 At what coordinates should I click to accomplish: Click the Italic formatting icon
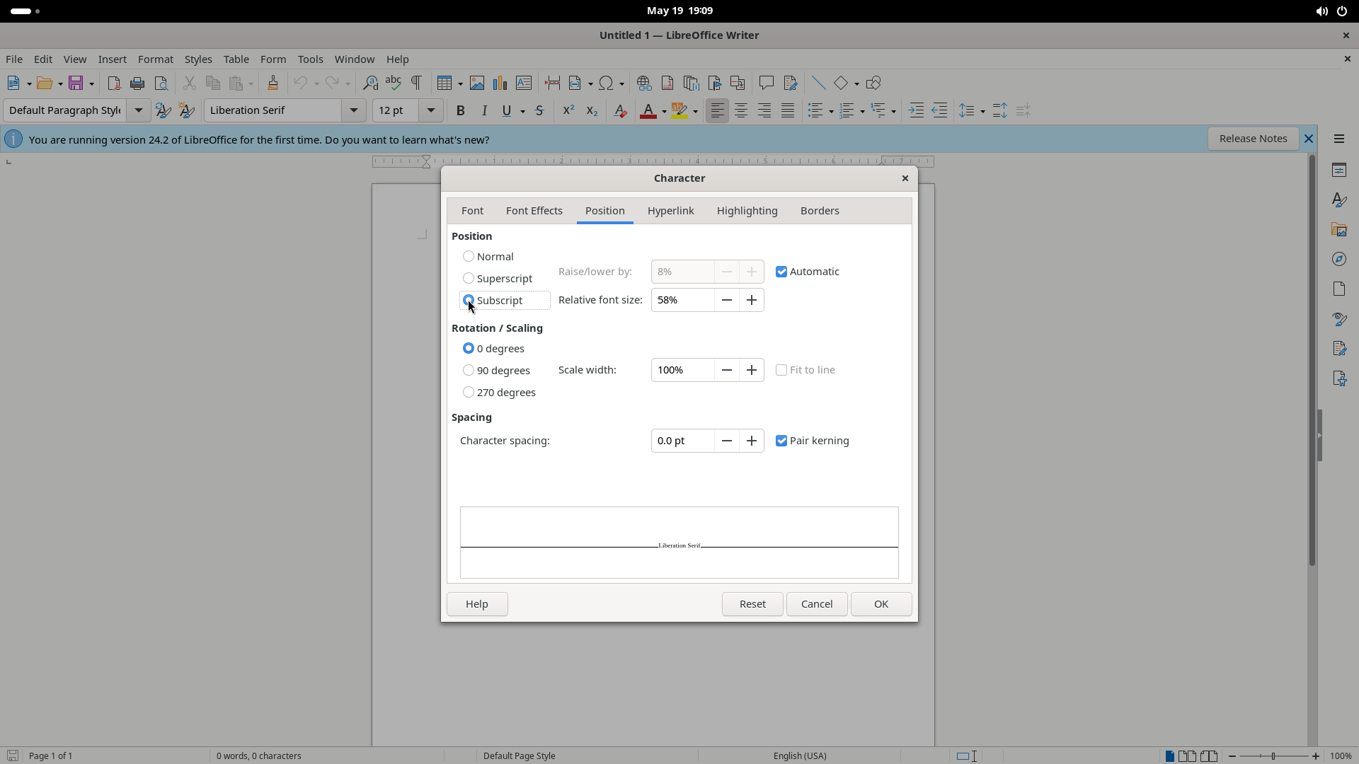pyautogui.click(x=484, y=110)
